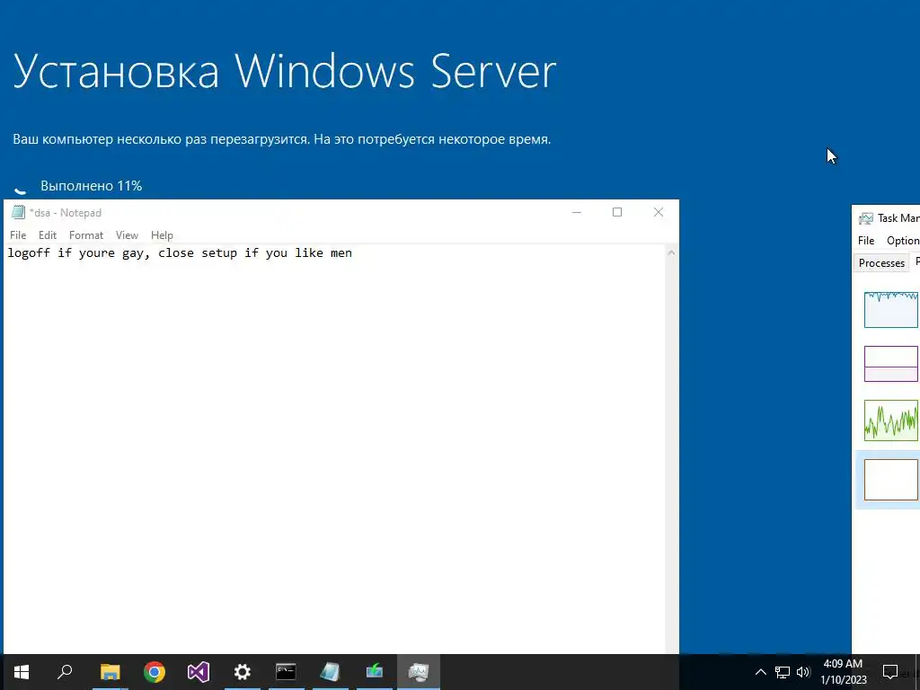Viewport: 920px width, 690px height.
Task: Open the View menu in Notepad
Action: [x=127, y=235]
